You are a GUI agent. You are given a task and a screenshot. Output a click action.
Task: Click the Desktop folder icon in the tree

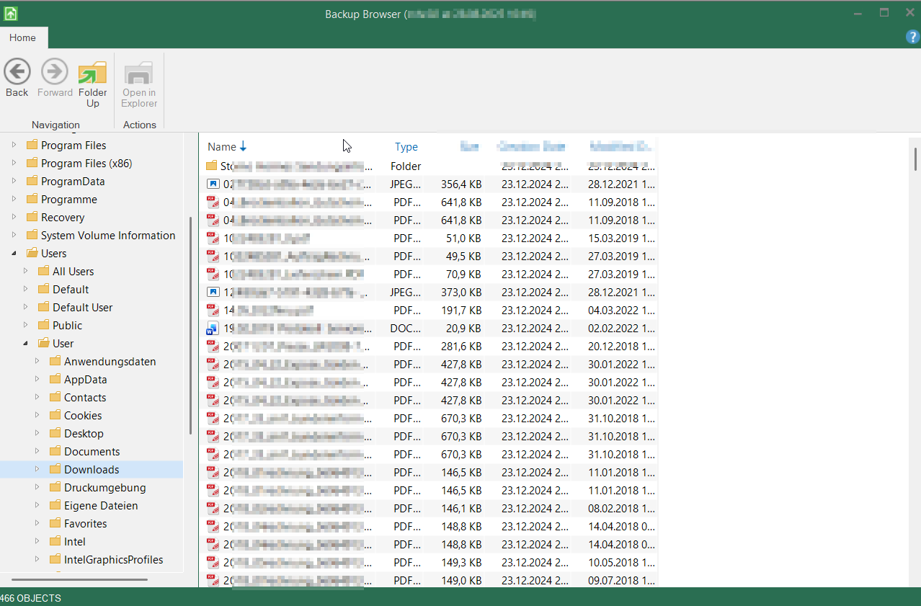[55, 433]
